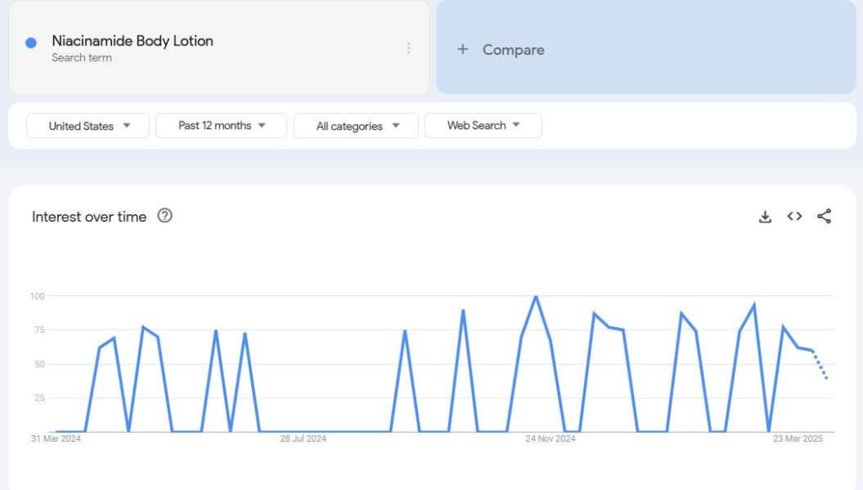Open help icon beside Interest over time

165,216
